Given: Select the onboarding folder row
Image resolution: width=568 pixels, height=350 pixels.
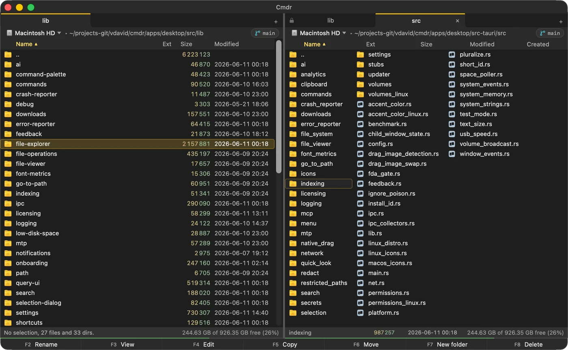Looking at the screenshot, I should click(137, 263).
